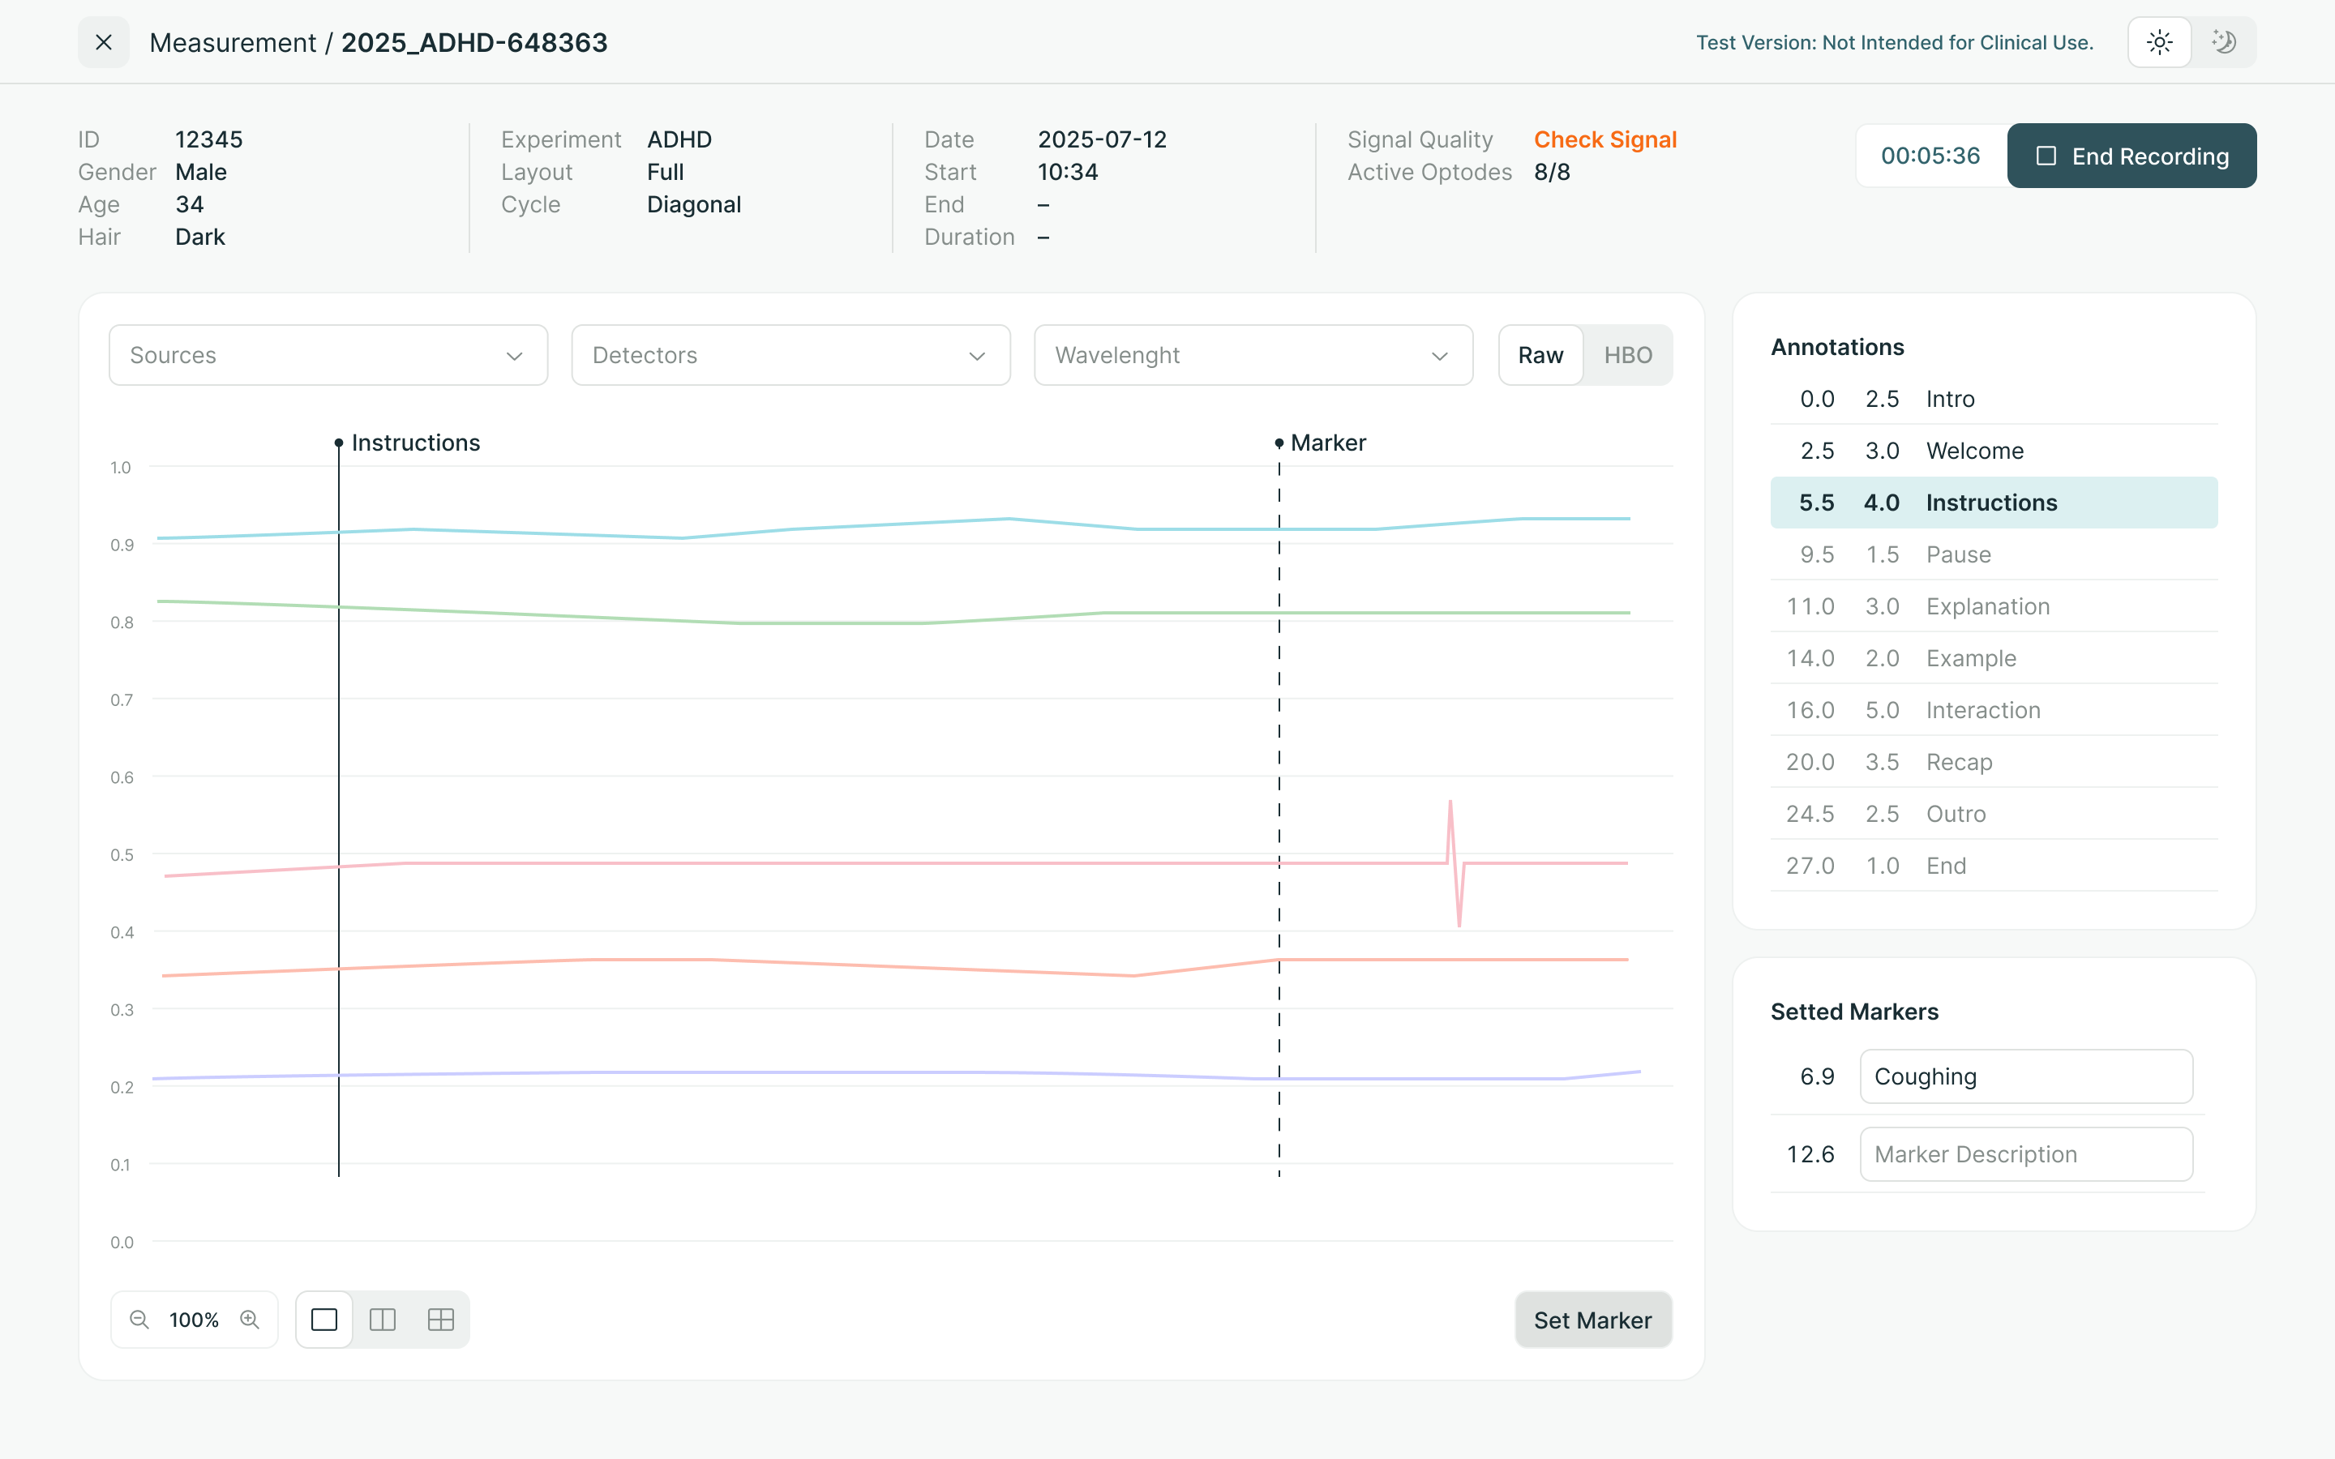This screenshot has width=2335, height=1459.
Task: Zoom out with the minus magnifier icon
Action: point(139,1319)
